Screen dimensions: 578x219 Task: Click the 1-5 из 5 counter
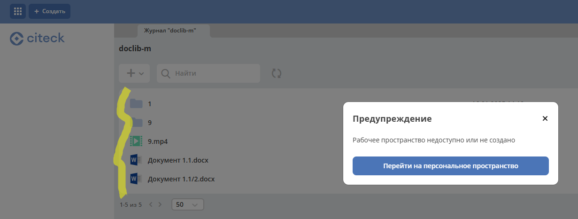131,204
